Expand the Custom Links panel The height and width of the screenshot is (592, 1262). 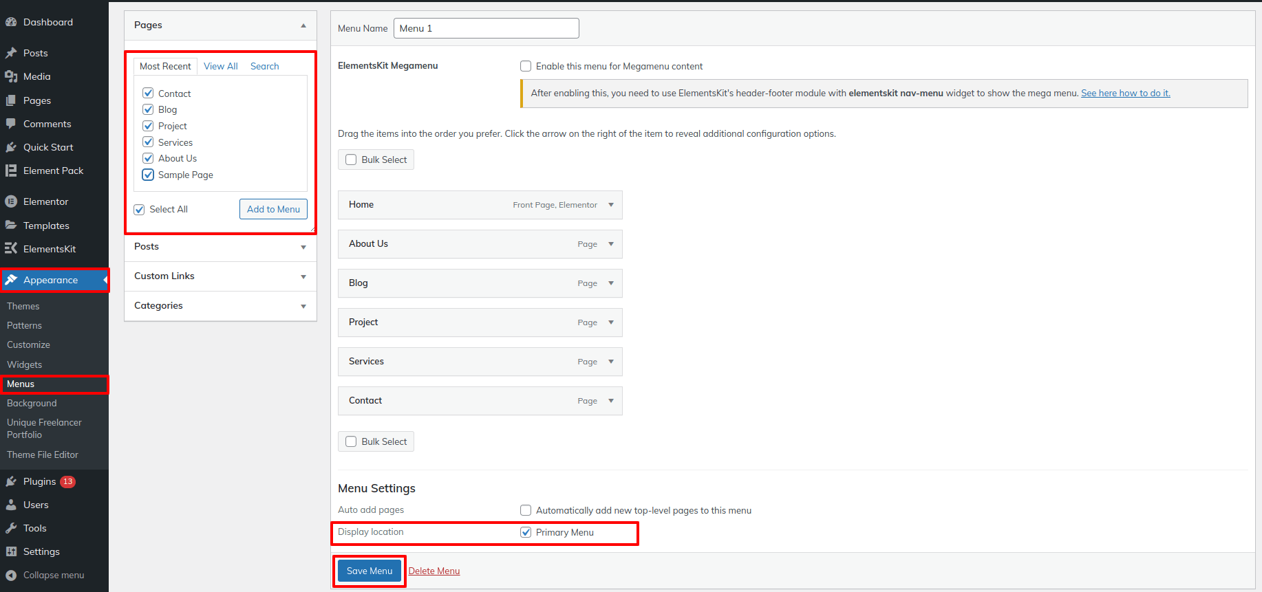303,276
